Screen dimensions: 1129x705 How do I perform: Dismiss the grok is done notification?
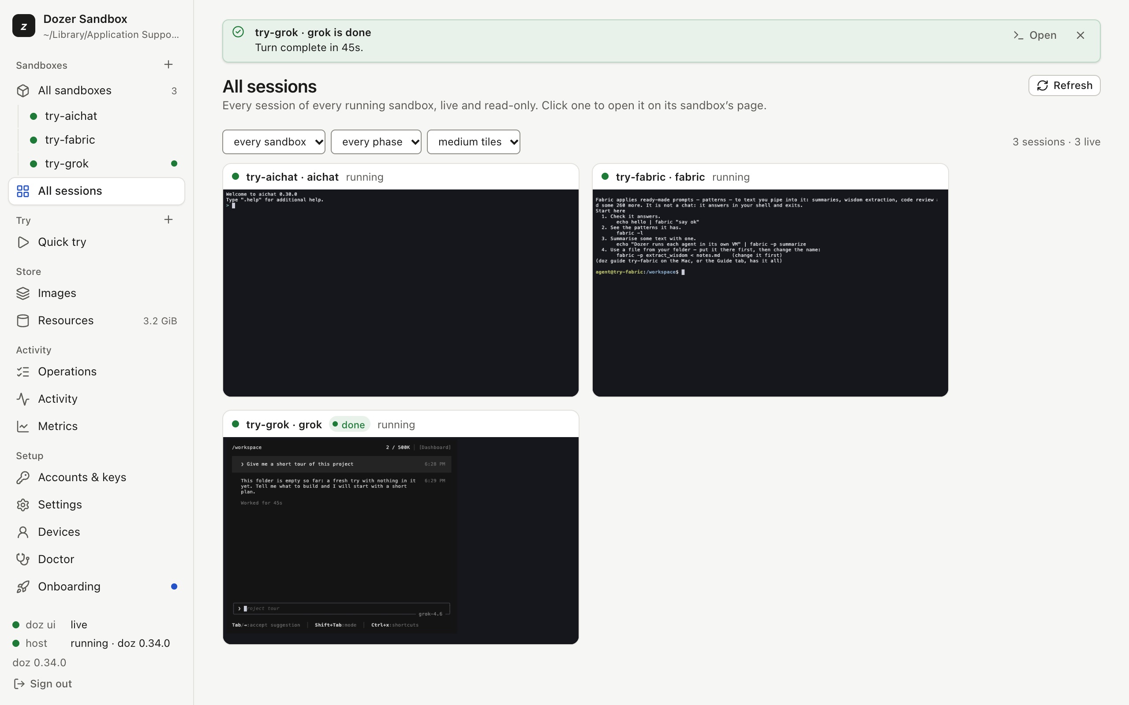click(1080, 35)
